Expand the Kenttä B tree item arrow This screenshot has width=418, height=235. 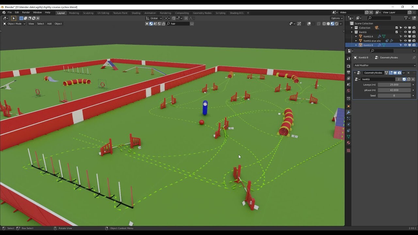356,45
